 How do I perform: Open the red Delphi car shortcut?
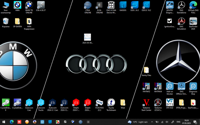76,105
